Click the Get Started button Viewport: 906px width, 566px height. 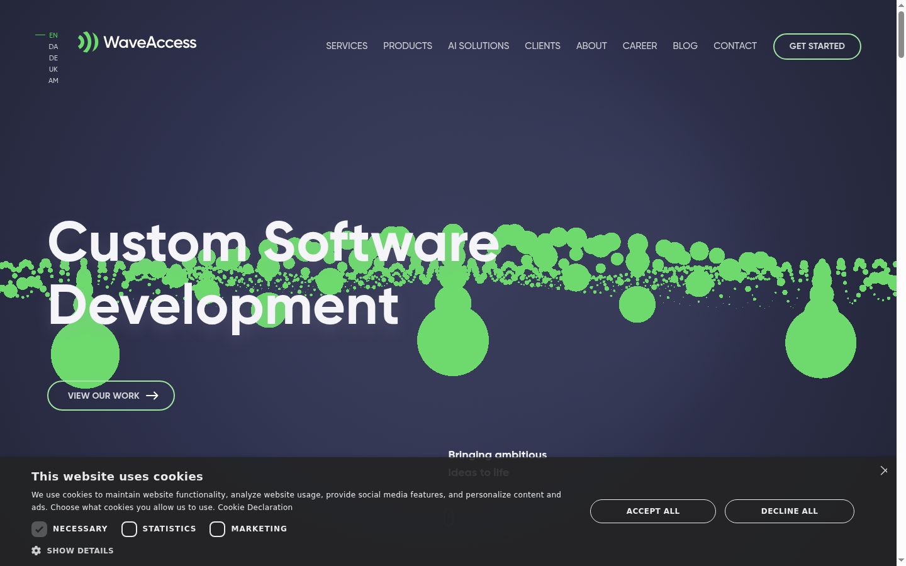click(817, 47)
